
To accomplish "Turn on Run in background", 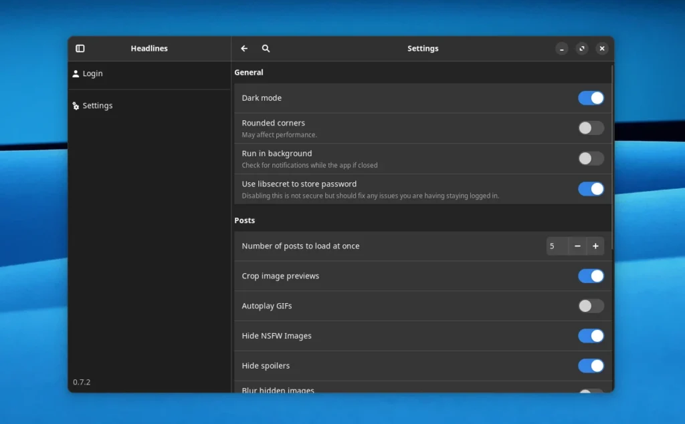I will 591,158.
